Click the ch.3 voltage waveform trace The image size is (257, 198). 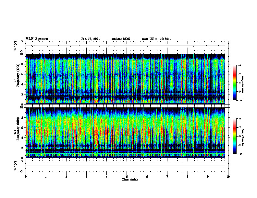pos(125,166)
